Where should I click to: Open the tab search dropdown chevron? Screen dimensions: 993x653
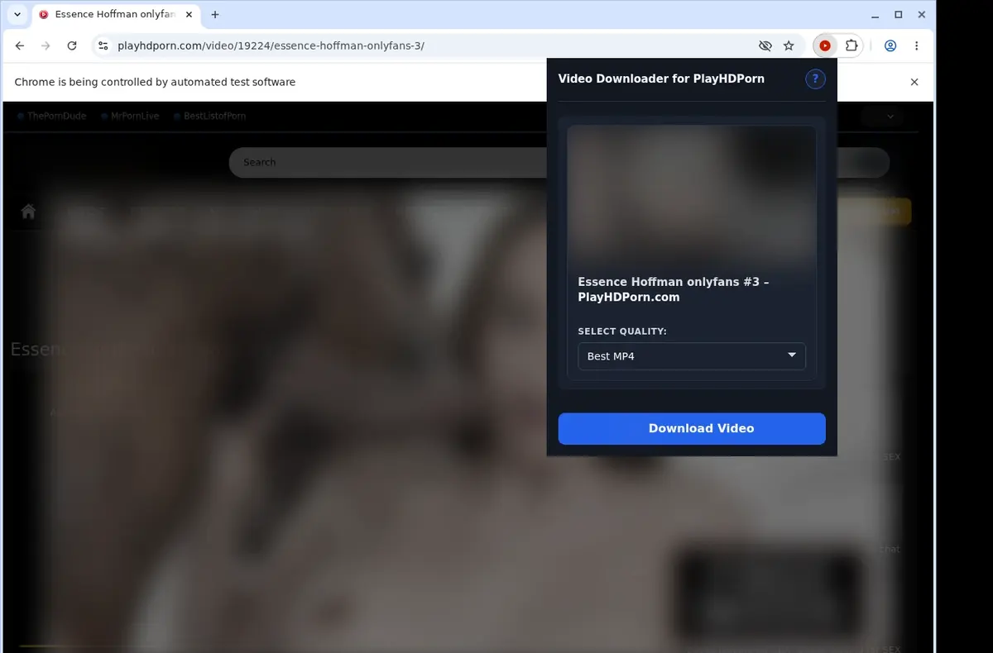pyautogui.click(x=17, y=14)
